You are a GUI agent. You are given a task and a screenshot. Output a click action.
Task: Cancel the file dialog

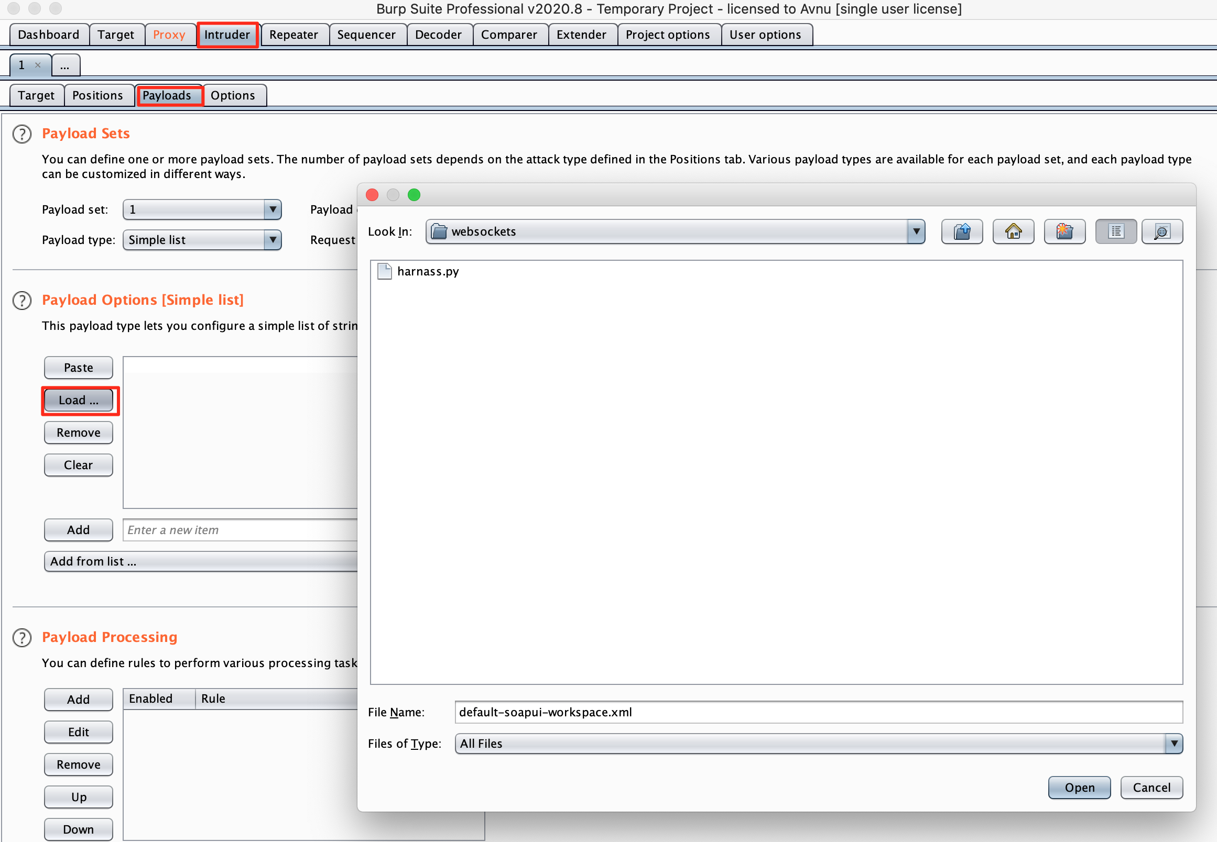1152,788
